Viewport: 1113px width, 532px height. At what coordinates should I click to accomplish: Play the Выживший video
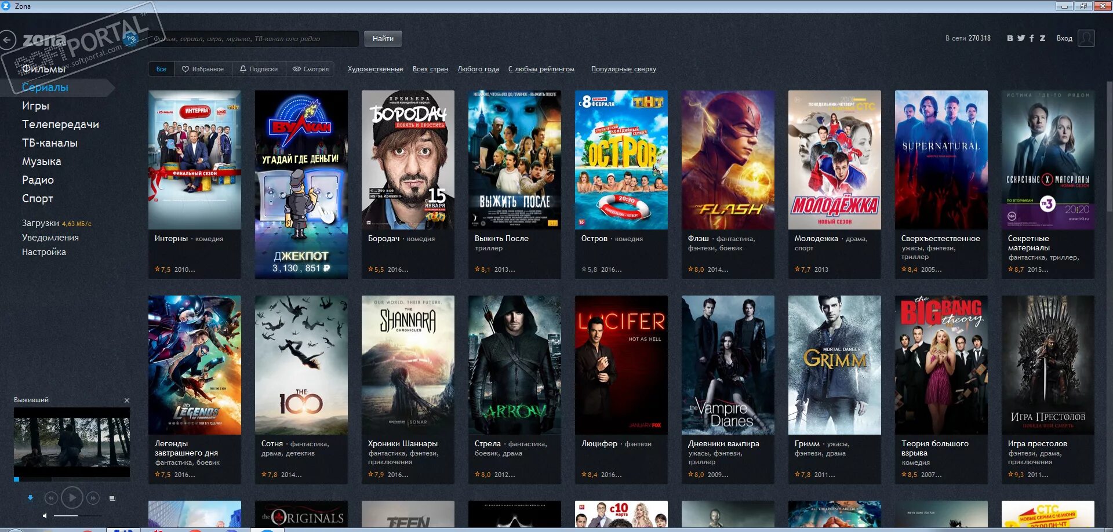72,497
